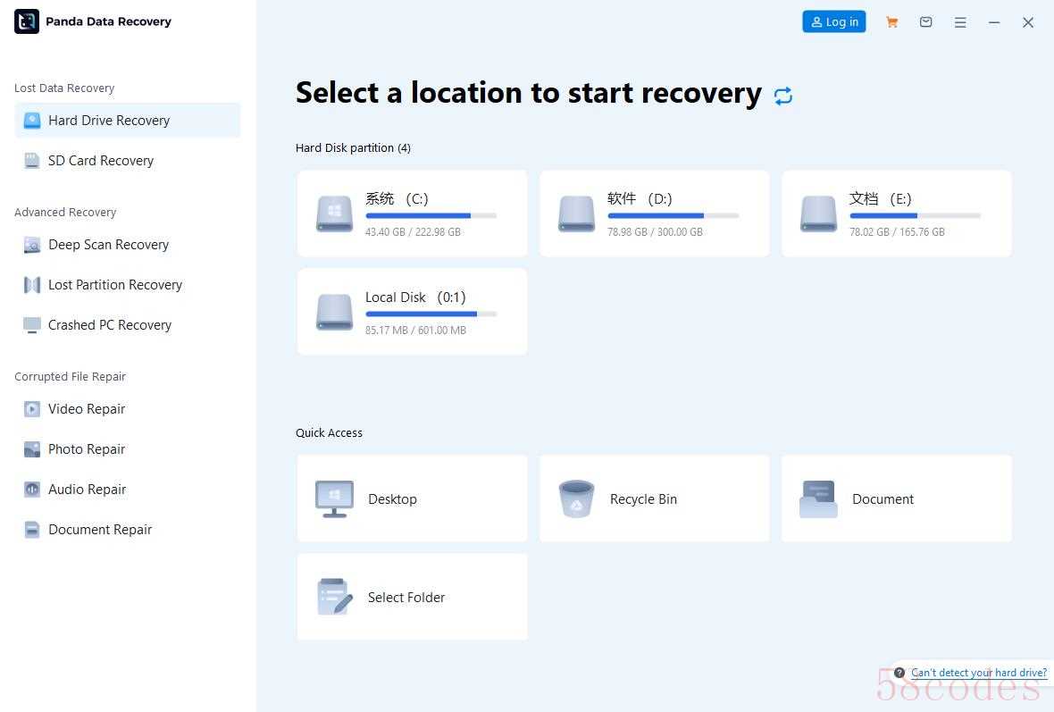The width and height of the screenshot is (1054, 712).
Task: Click the "85.17 MB / 601.00 MB" text
Action: [x=415, y=331]
